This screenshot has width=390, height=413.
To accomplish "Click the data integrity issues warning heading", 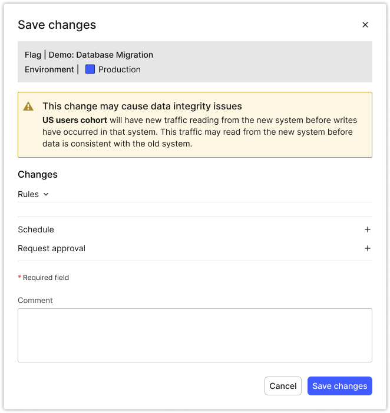I will [142, 106].
